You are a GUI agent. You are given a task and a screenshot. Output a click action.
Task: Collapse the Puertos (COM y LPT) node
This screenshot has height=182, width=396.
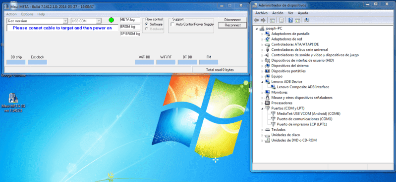tap(263, 109)
